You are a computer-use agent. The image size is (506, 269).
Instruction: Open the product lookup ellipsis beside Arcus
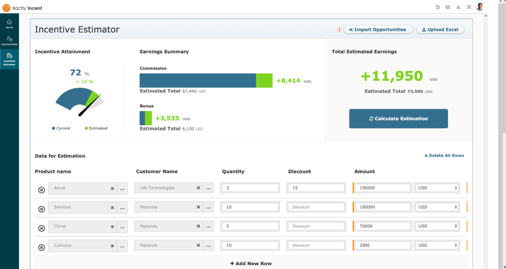pos(122,188)
